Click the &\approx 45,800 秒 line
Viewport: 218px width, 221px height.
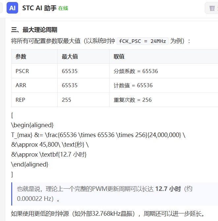[50, 145]
